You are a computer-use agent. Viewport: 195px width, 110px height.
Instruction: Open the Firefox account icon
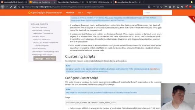(x=182, y=7)
